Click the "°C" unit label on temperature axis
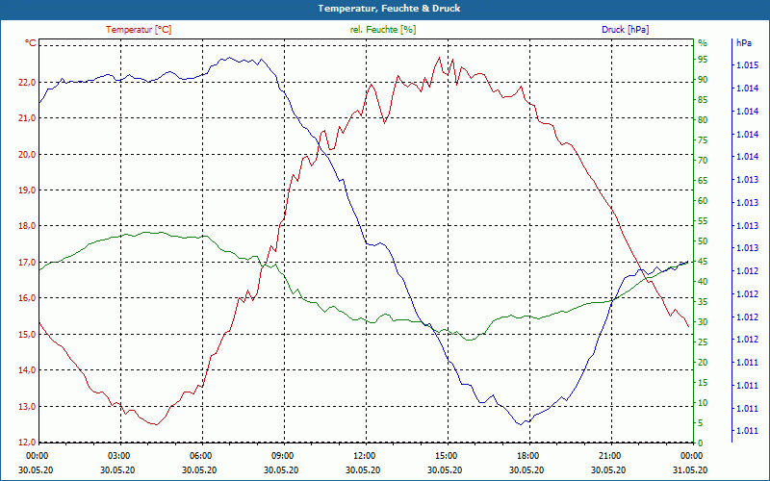The image size is (770, 481). pyautogui.click(x=30, y=43)
